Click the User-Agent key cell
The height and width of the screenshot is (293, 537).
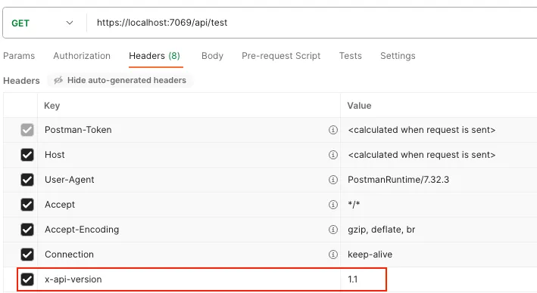pyautogui.click(x=189, y=180)
